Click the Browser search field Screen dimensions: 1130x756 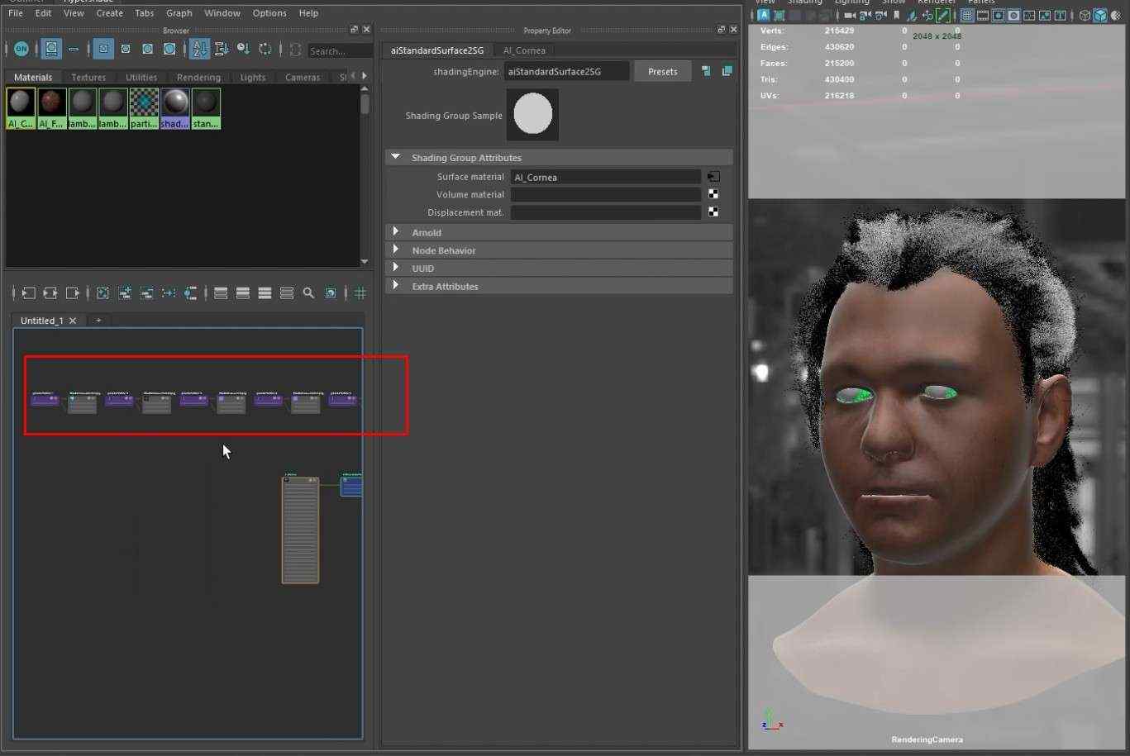click(340, 51)
